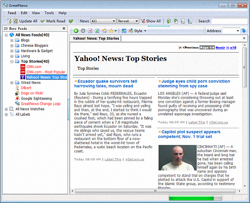Viewport: 250px width, 203px height.
Task: Open the Favorites star icon
Action: click(111, 31)
